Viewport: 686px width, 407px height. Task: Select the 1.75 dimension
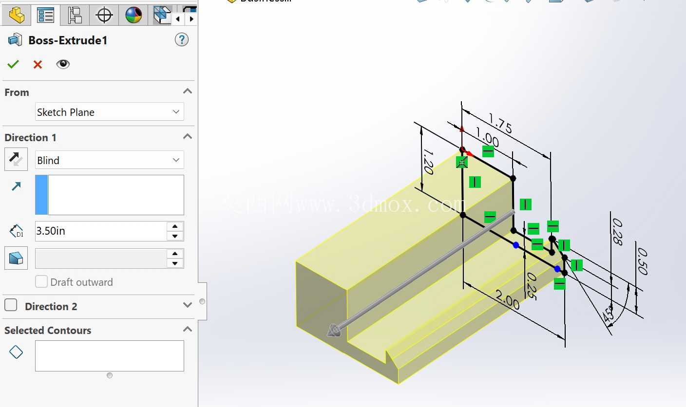click(x=500, y=124)
